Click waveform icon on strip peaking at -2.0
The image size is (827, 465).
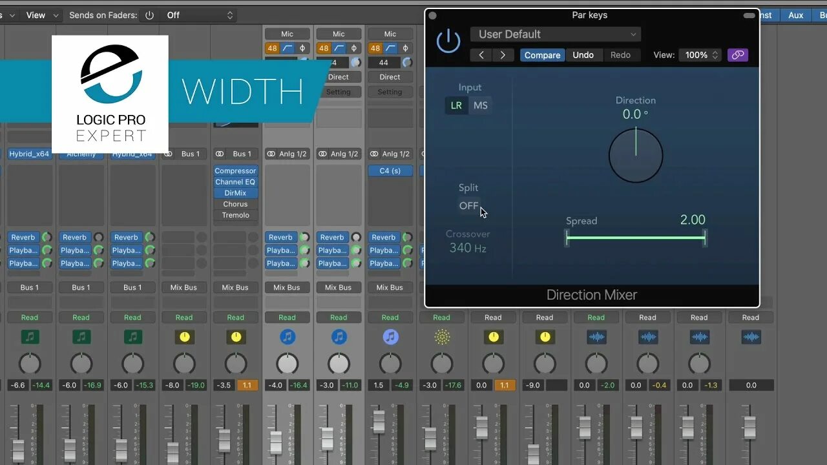coord(596,336)
